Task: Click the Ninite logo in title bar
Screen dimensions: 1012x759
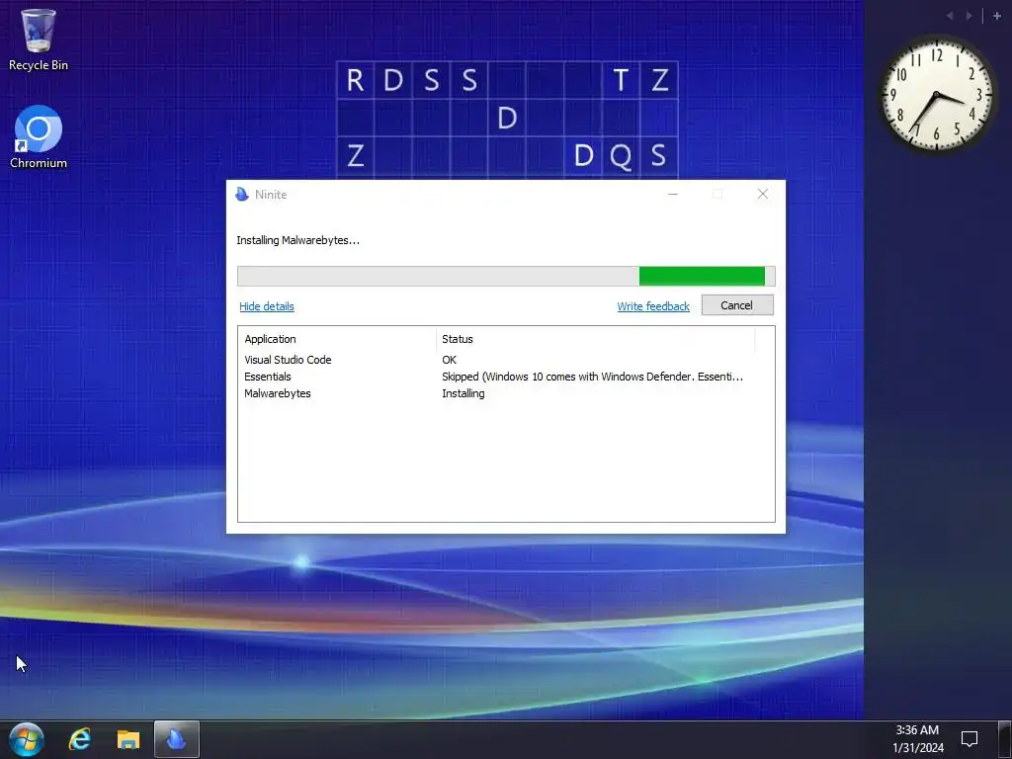Action: pyautogui.click(x=242, y=195)
